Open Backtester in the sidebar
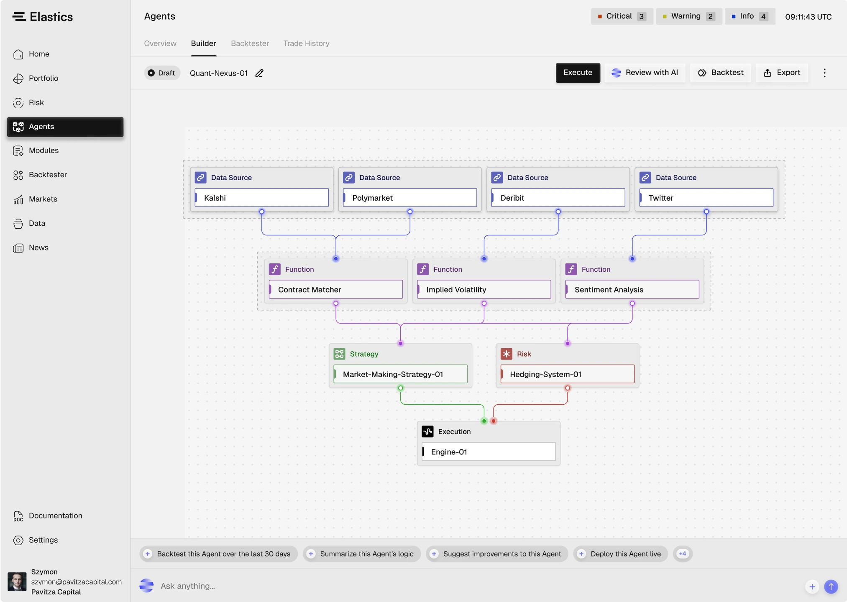This screenshot has width=847, height=602. point(65,175)
